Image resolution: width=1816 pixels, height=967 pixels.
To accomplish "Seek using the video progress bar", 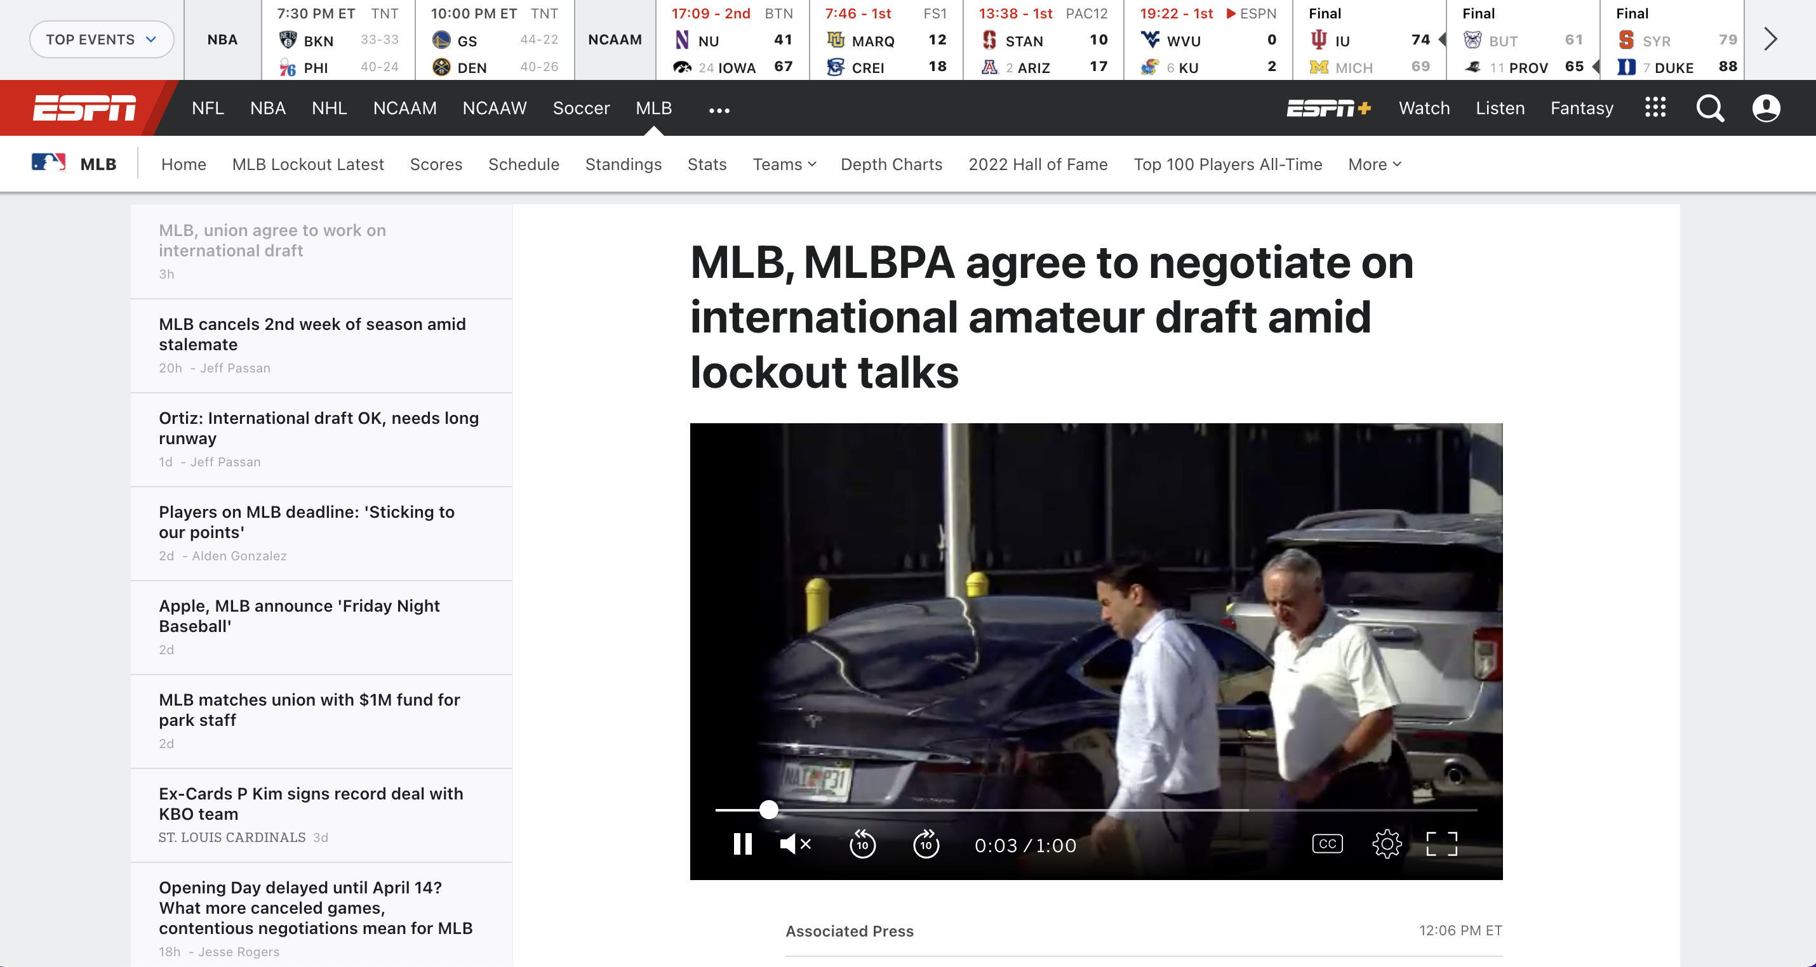I will point(1096,810).
